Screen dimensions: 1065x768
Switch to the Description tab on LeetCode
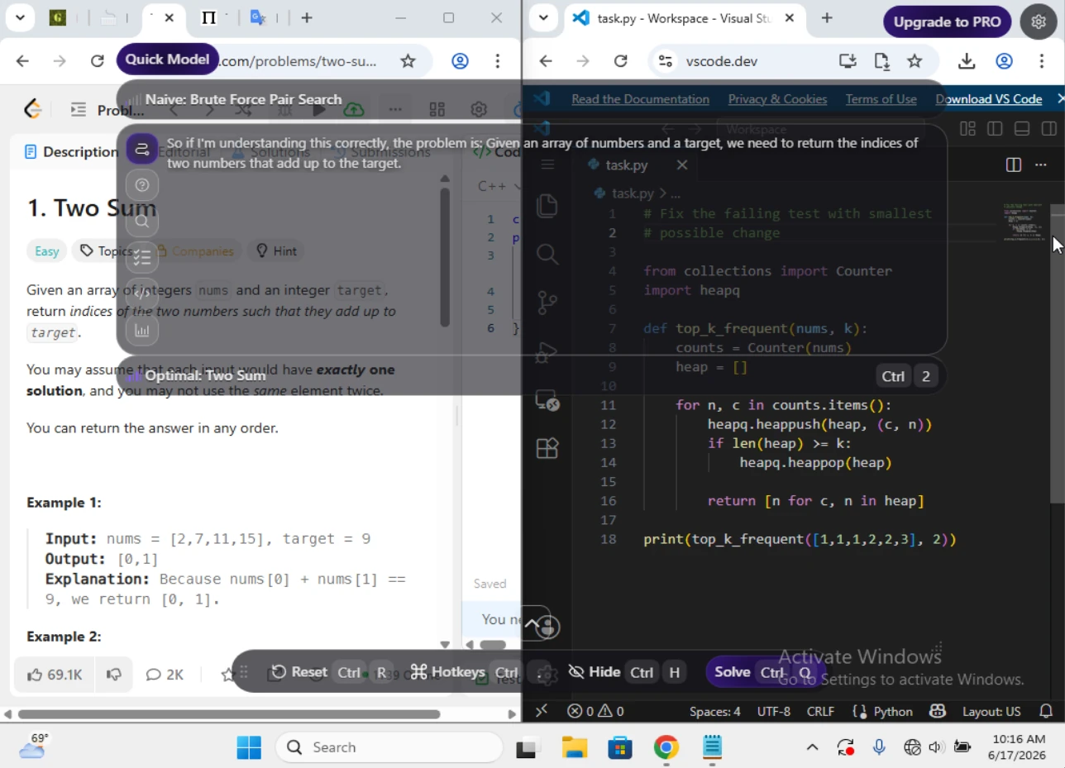(71, 151)
